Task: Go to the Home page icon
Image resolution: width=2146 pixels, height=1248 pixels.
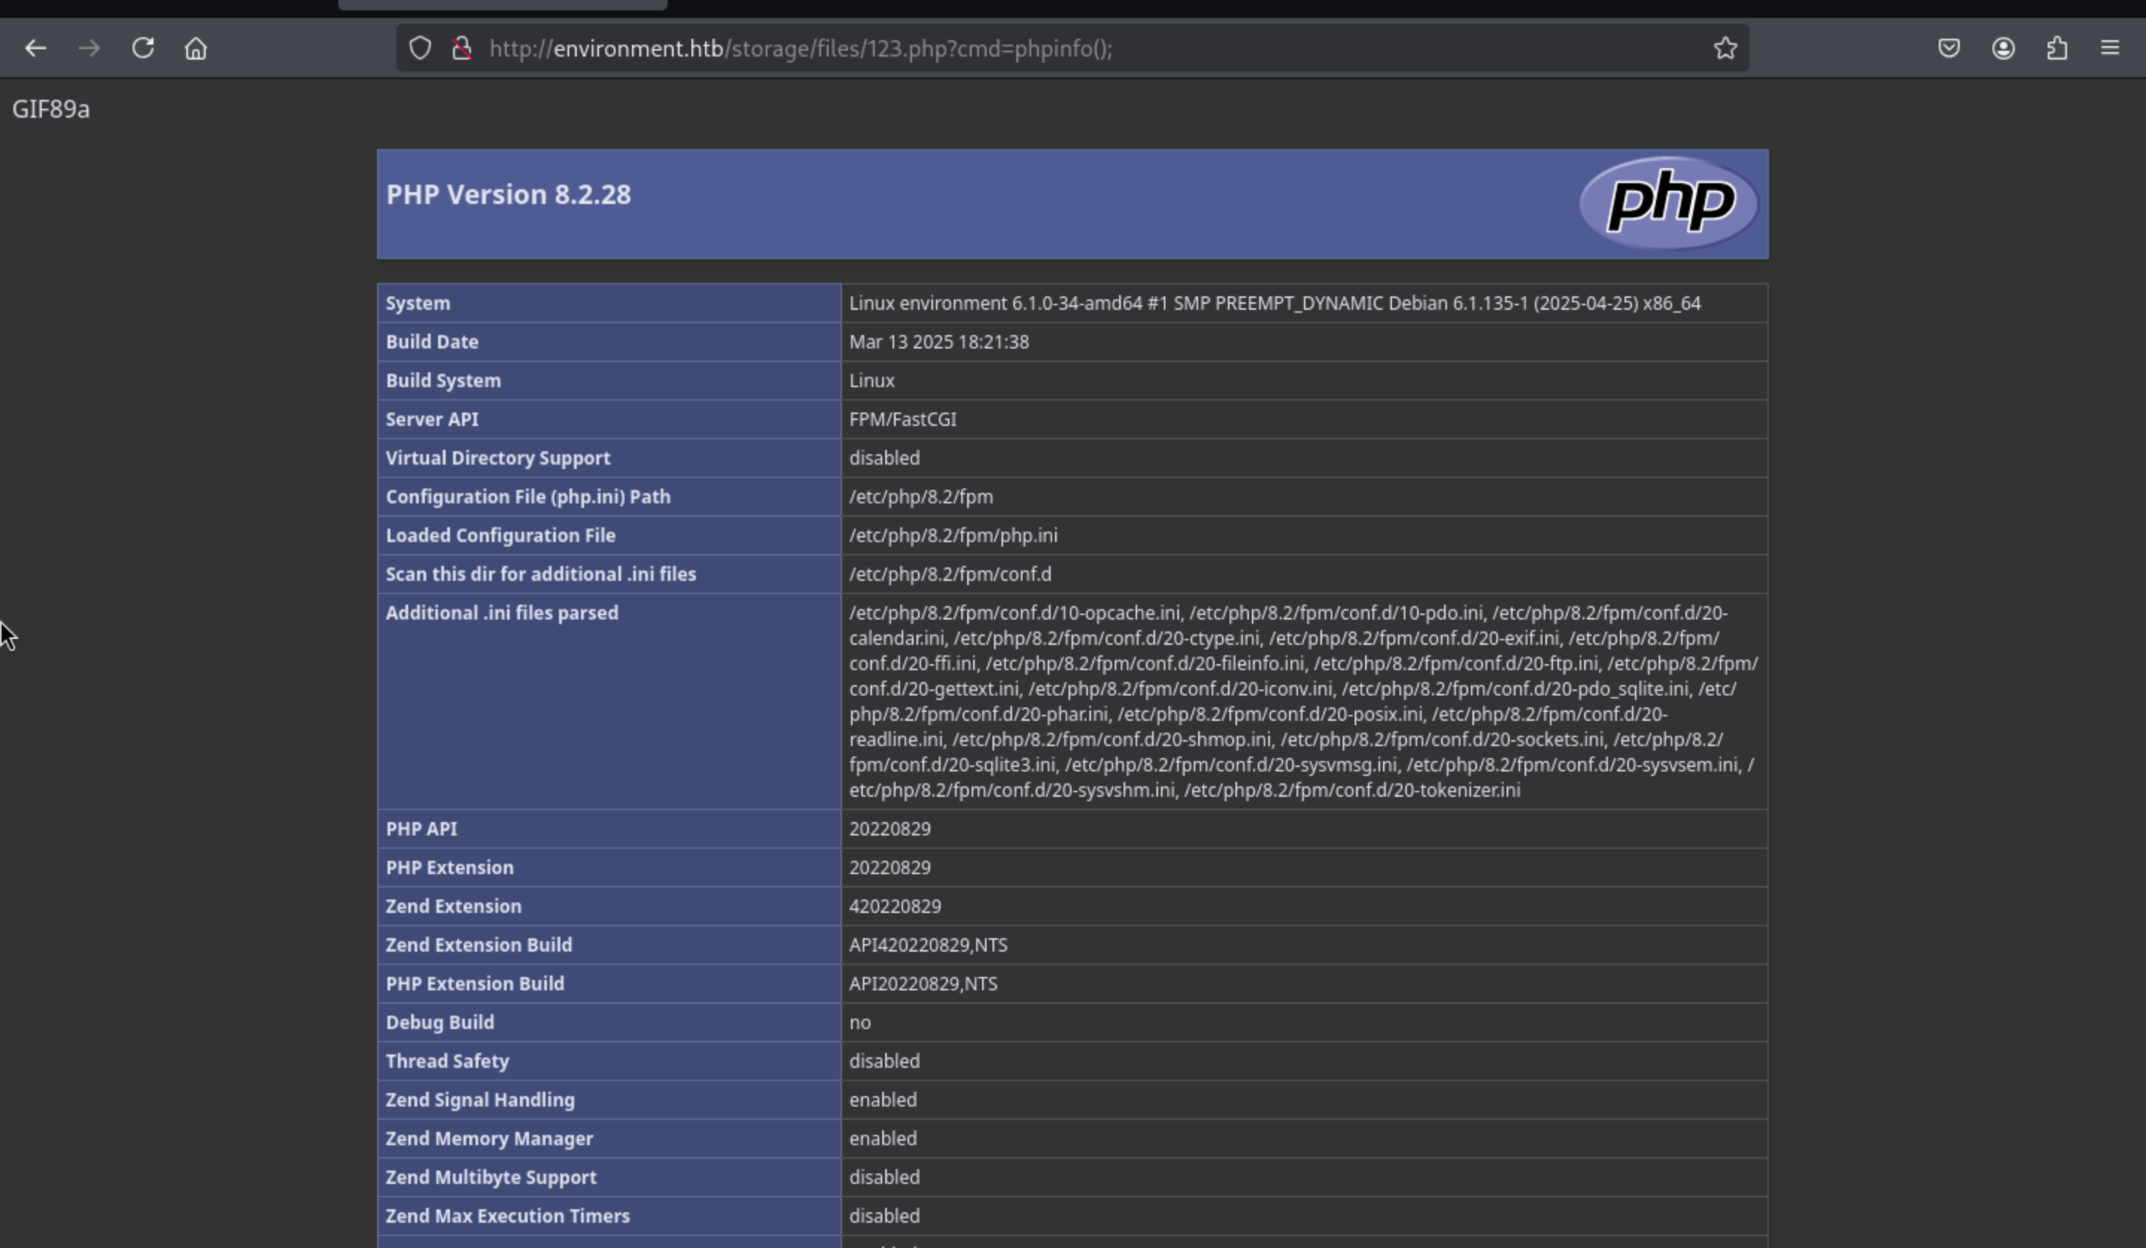Action: point(196,48)
